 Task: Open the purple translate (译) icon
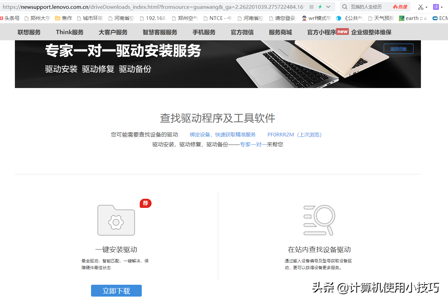click(x=436, y=7)
